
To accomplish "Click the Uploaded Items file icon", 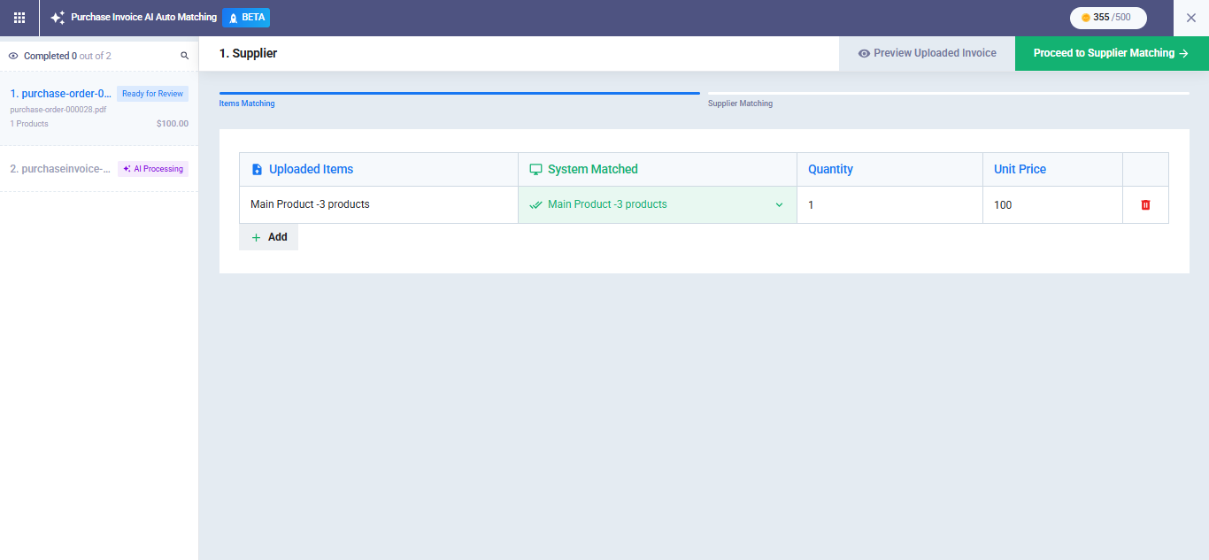I will point(257,170).
